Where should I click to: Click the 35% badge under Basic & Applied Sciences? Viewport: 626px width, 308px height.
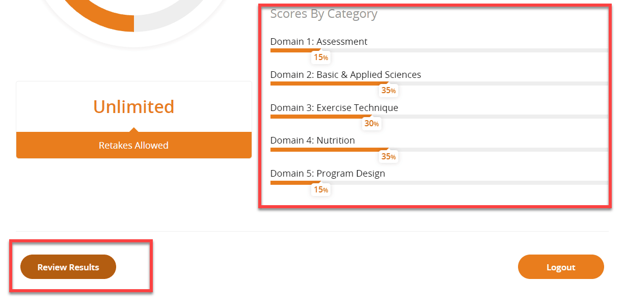tap(389, 91)
